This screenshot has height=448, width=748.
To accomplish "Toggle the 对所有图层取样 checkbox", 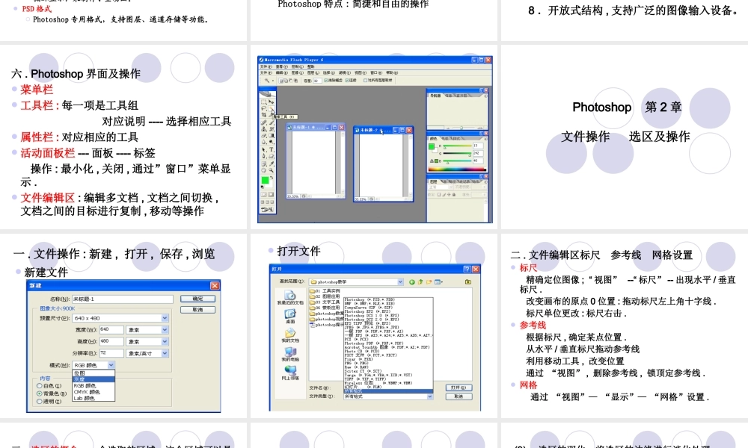I will (366, 81).
